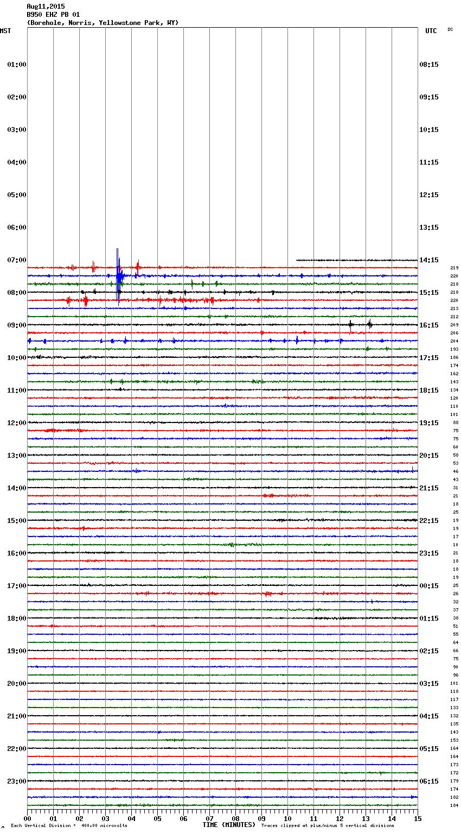Click the "88" value in the right column
Viewport: 461px width, 833px height.
(456, 423)
